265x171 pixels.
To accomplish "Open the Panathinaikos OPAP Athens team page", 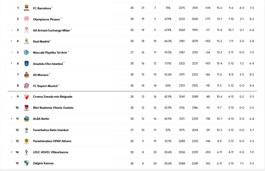I will pos(52,141).
